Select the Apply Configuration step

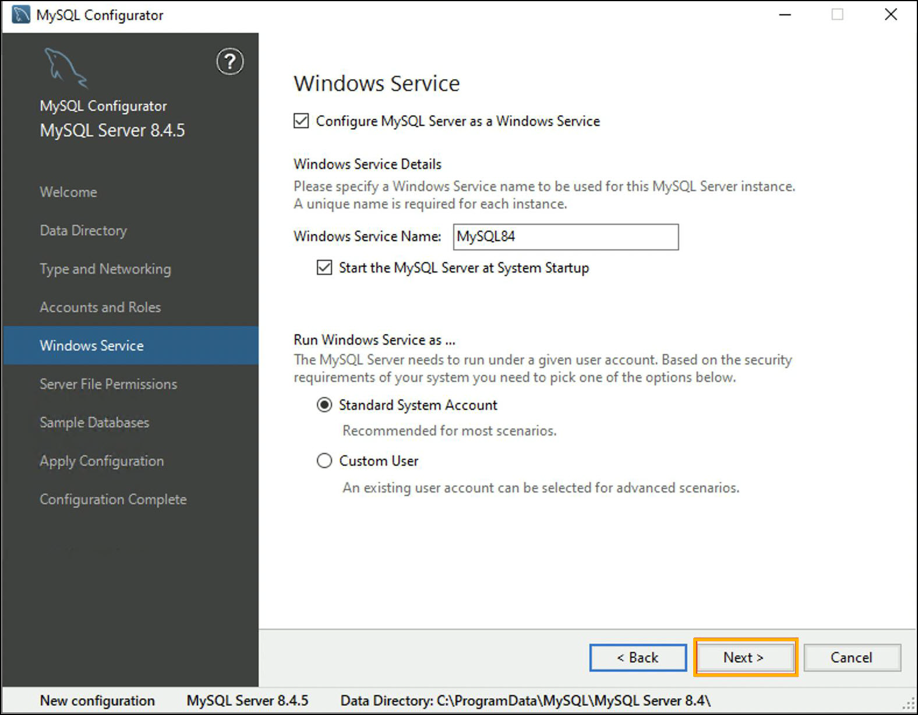(102, 461)
